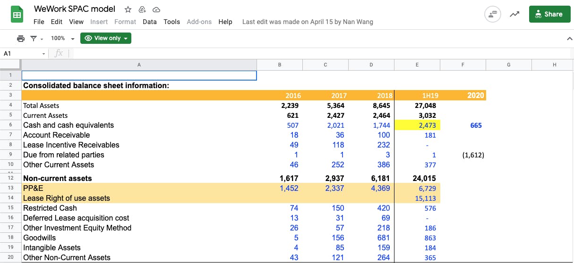This screenshot has height=263, width=574.
Task: Open the View menu
Action: [x=76, y=22]
